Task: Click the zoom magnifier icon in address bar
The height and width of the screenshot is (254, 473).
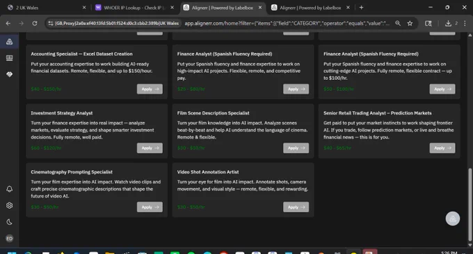Action: [398, 23]
